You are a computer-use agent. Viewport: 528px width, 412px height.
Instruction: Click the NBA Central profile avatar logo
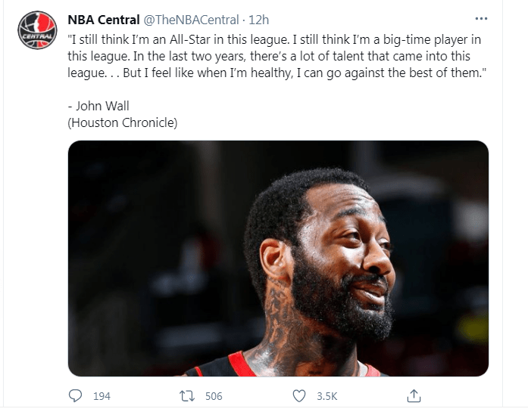(37, 30)
